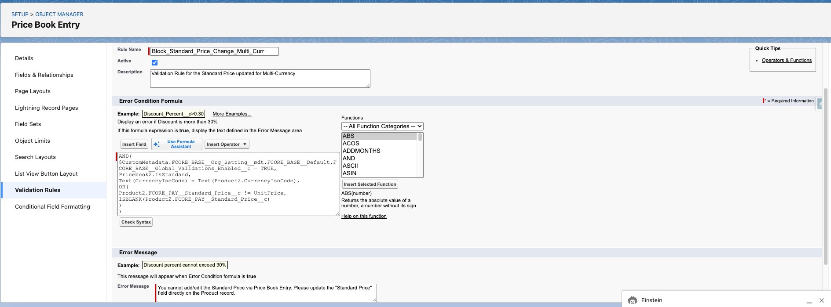This screenshot has width=831, height=307.
Task: Go to Page Layouts
Action: pos(33,91)
